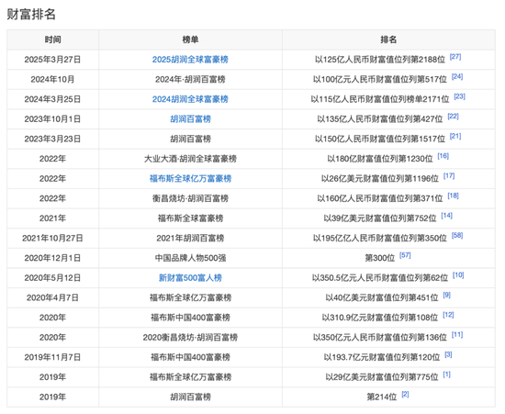
Task: Select the 财富排名 section heading
Action: [x=31, y=14]
